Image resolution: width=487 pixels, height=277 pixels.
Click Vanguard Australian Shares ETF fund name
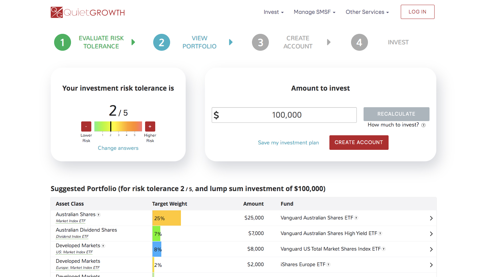pos(317,218)
